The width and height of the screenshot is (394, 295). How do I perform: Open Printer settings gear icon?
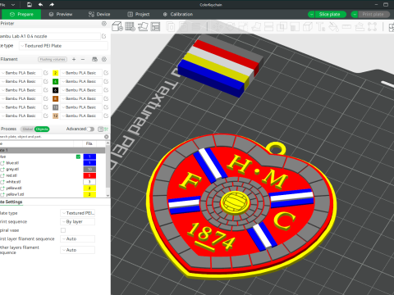[x=104, y=24]
